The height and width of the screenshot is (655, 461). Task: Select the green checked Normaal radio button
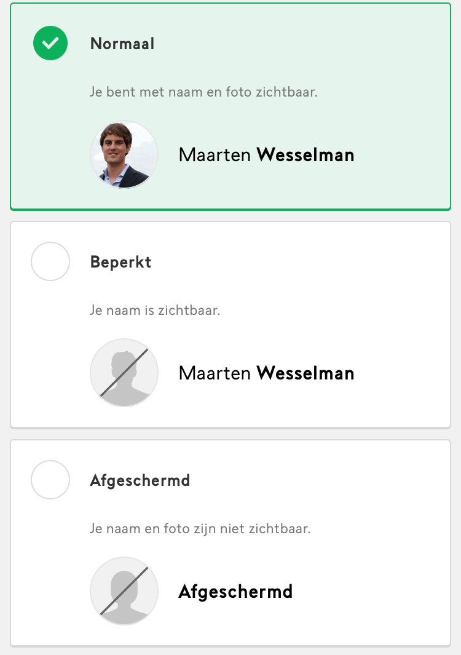(x=50, y=43)
